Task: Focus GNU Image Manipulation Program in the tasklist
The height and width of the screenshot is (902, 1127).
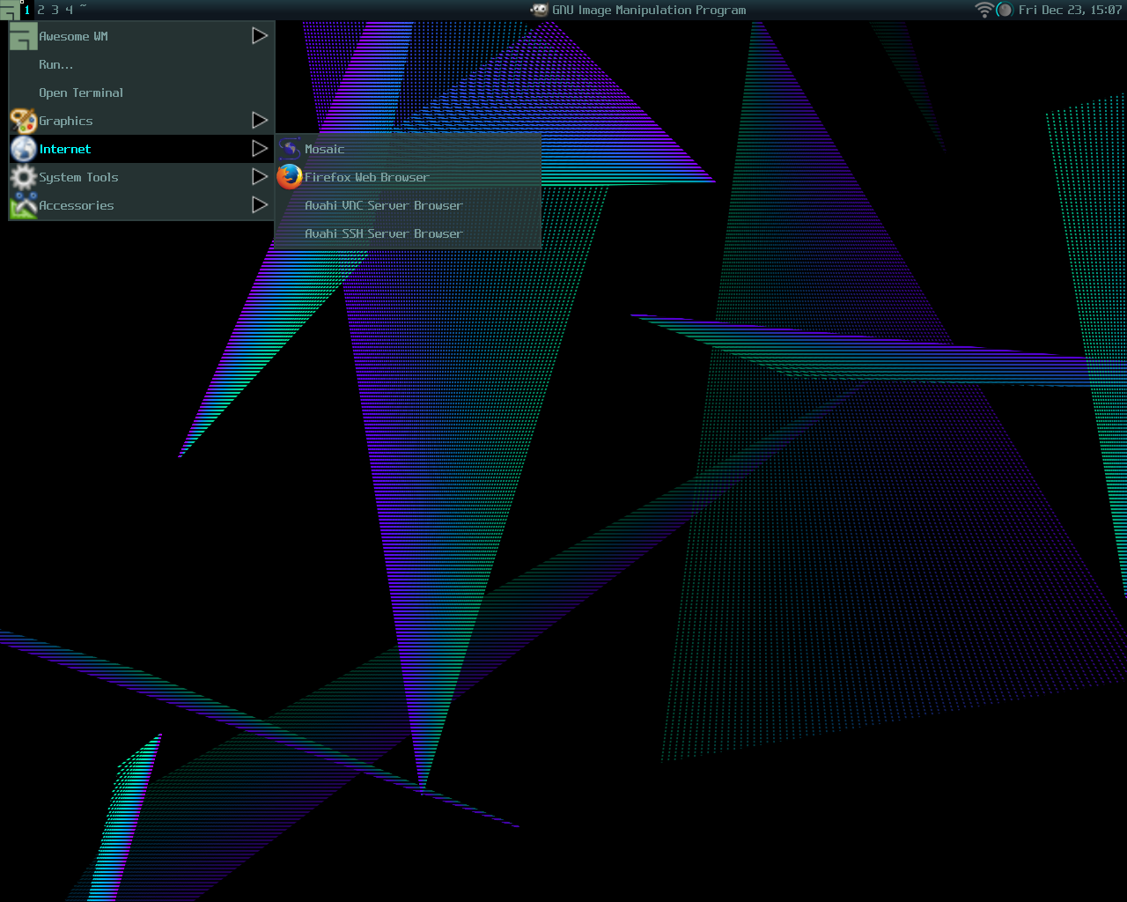Action: [638, 10]
